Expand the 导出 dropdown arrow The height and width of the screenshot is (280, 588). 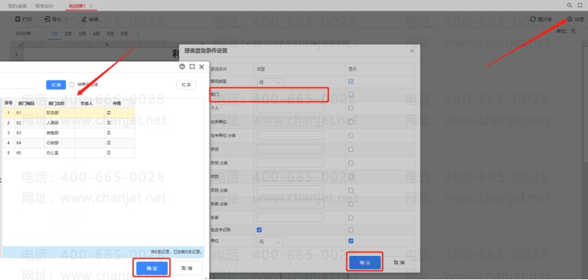click(x=67, y=20)
